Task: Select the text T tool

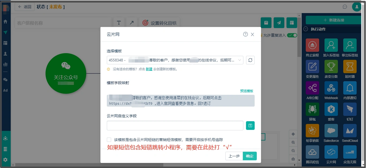Action: [119, 23]
